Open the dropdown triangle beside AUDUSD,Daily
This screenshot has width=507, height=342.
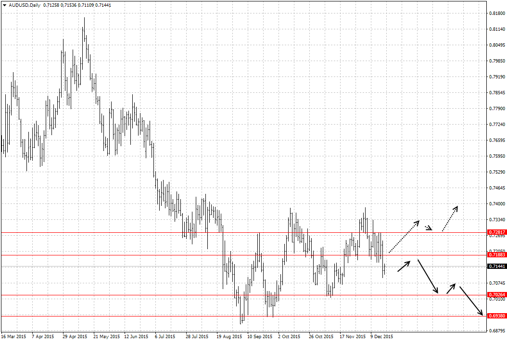(4, 5)
